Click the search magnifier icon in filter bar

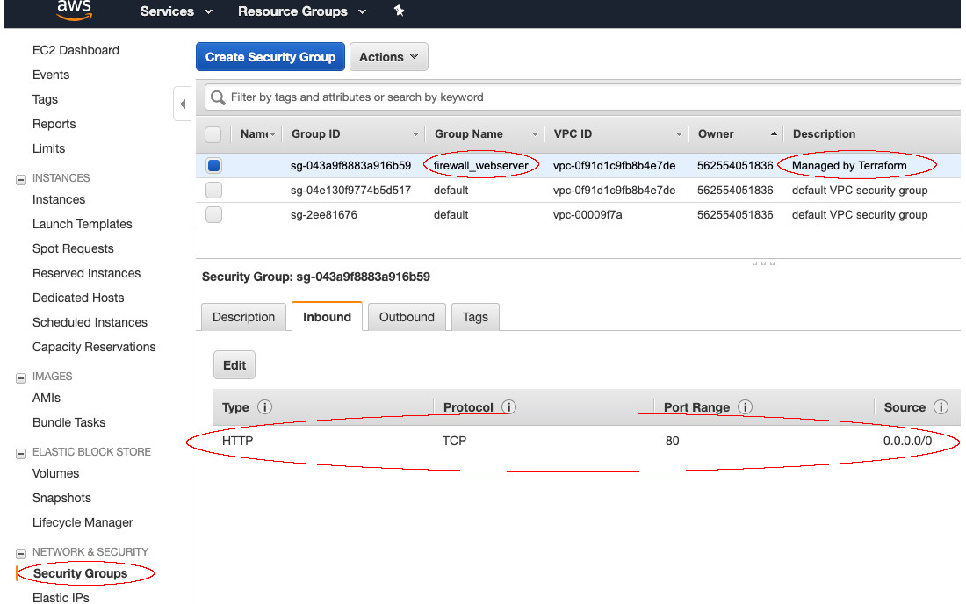tap(218, 97)
